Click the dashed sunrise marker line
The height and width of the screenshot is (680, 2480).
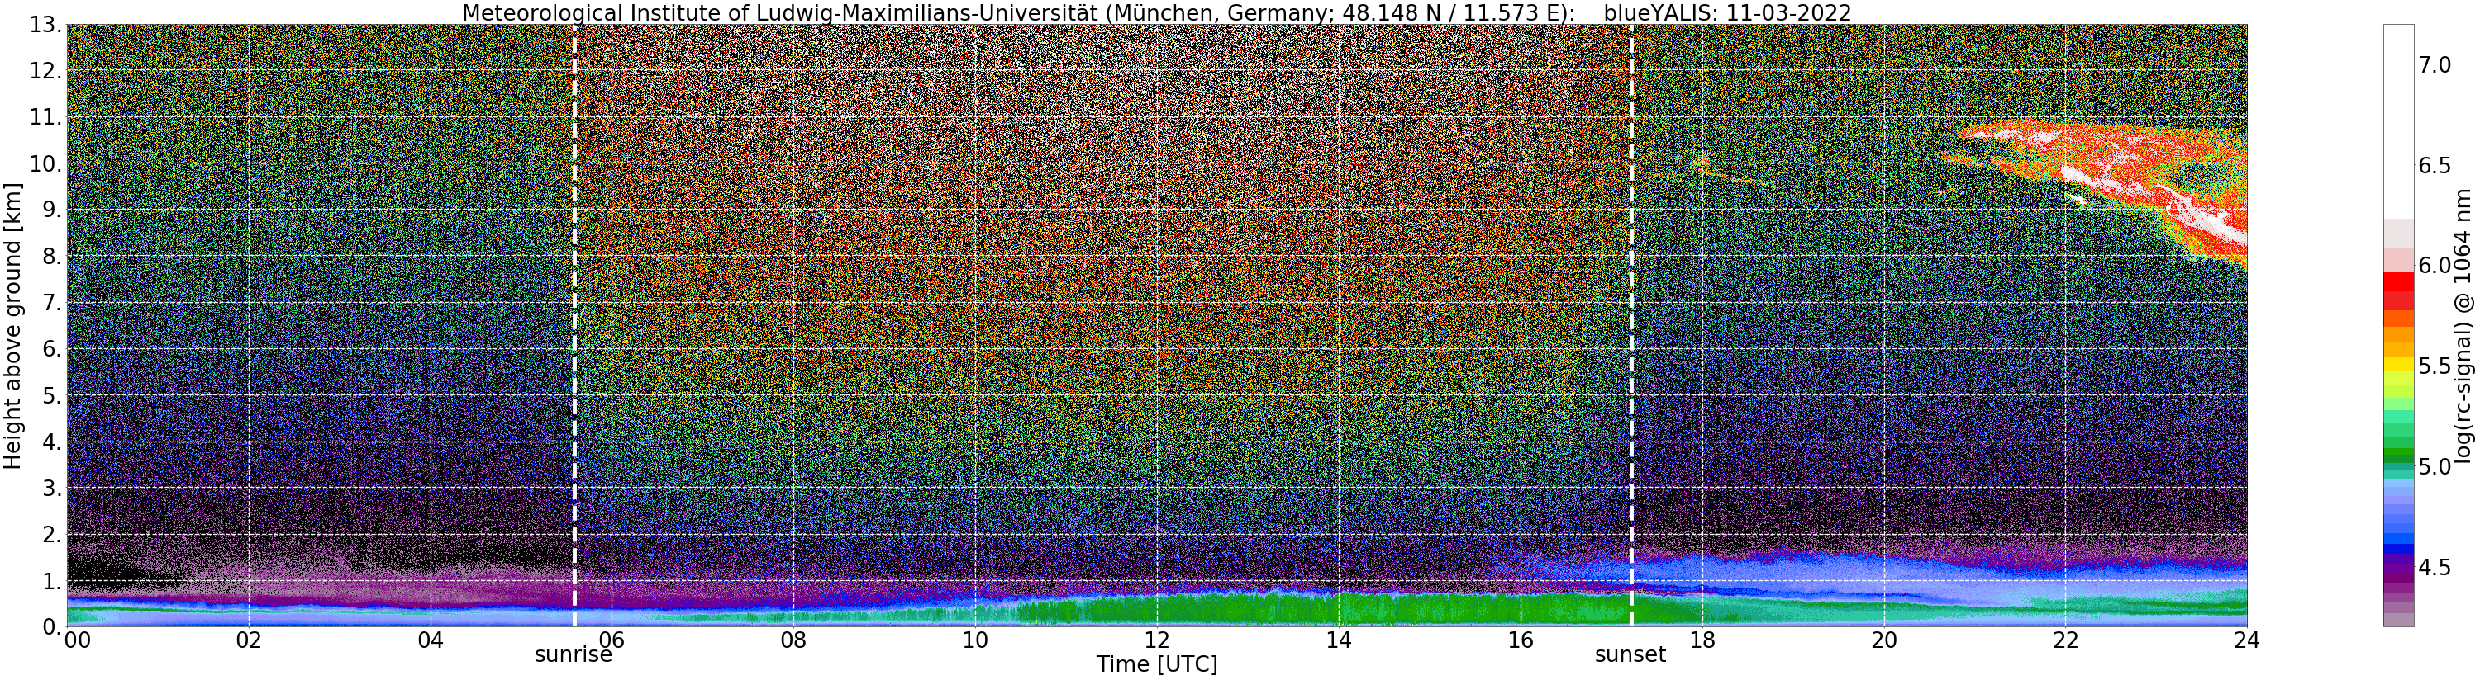click(574, 325)
